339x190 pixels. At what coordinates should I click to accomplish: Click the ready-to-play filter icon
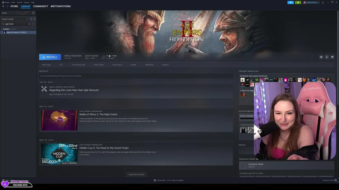tap(34, 19)
